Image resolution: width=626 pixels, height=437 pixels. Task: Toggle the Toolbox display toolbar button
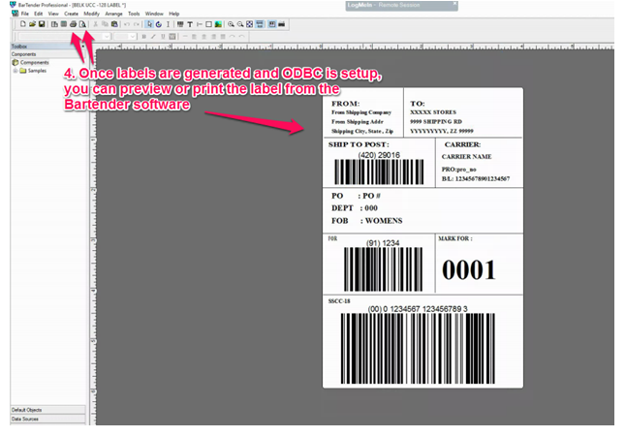point(272,24)
